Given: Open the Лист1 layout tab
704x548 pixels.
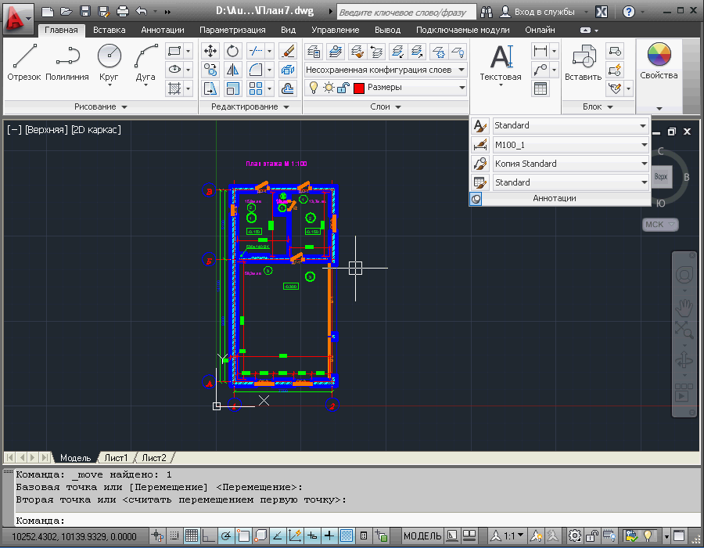Looking at the screenshot, I should tap(116, 458).
